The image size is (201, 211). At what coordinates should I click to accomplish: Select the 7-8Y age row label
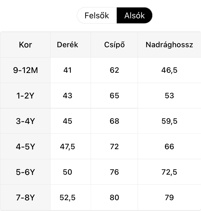coord(25,198)
